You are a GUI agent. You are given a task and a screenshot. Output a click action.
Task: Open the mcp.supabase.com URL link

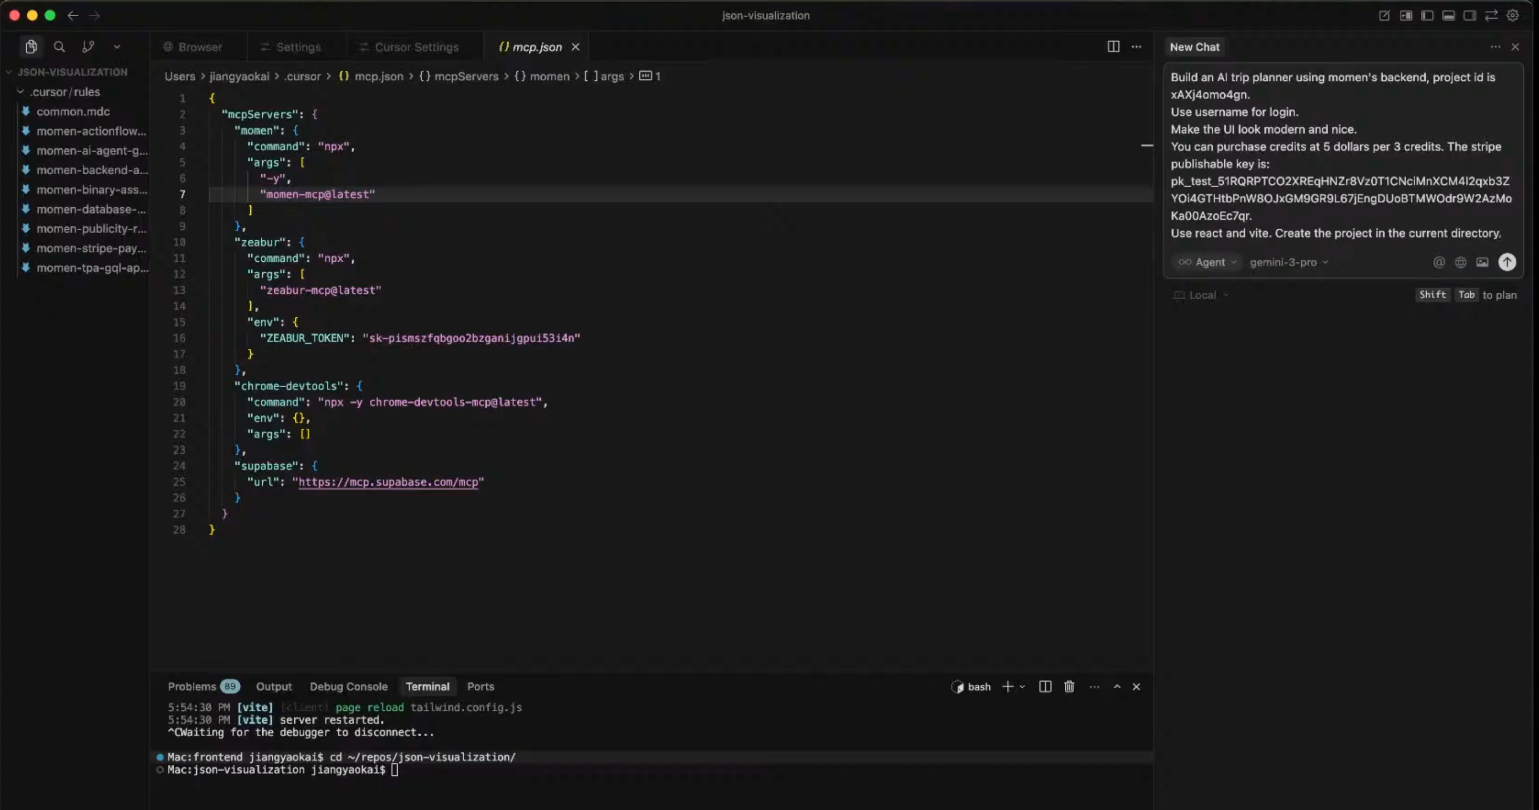pyautogui.click(x=388, y=482)
